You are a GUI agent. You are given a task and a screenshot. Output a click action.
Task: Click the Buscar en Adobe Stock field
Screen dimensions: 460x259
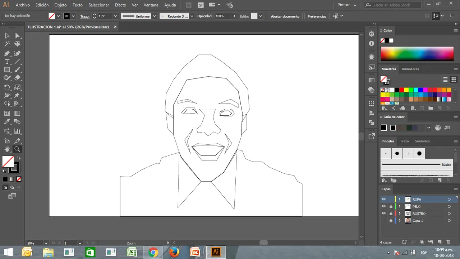click(x=392, y=5)
